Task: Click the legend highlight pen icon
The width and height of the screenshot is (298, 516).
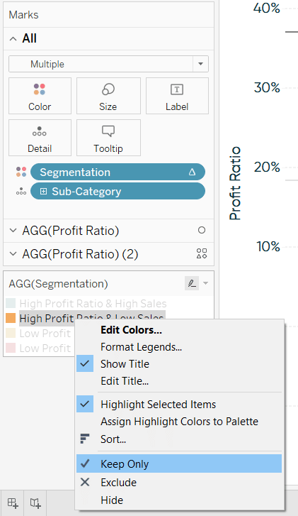Action: (192, 283)
